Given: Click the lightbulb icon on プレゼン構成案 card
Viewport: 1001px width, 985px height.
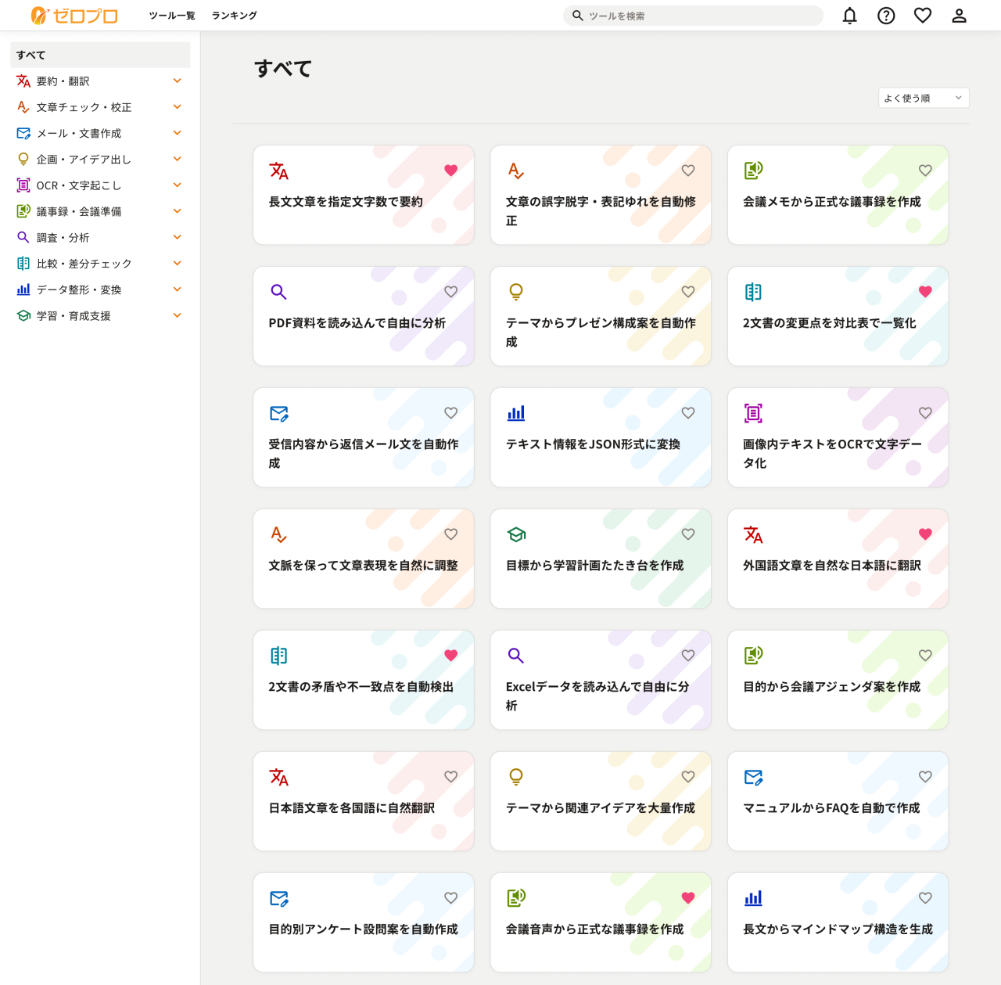Looking at the screenshot, I should (x=516, y=292).
